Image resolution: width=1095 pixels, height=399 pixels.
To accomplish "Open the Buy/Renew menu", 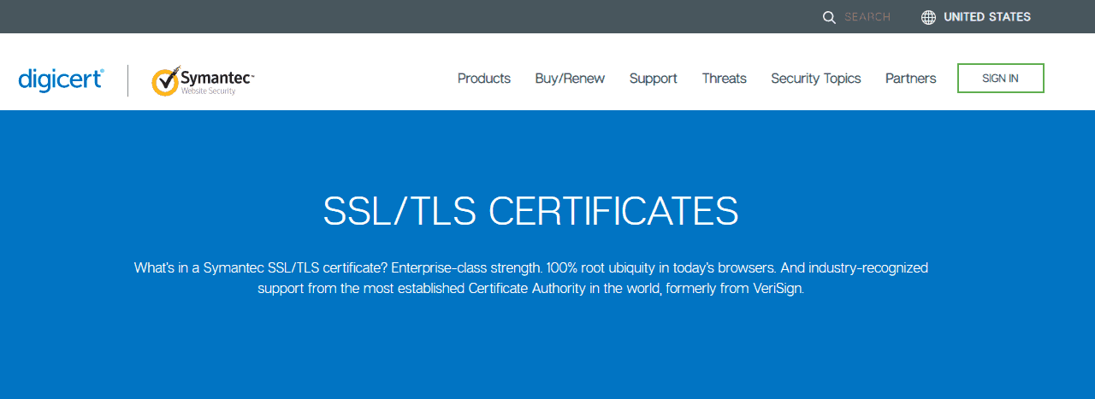I will pos(570,79).
